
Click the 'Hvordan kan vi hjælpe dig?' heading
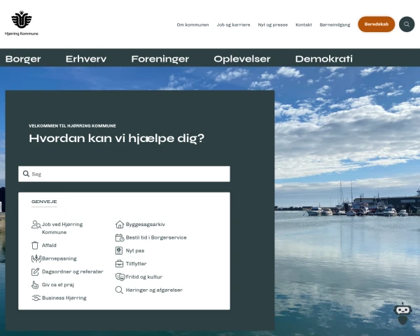click(x=116, y=139)
